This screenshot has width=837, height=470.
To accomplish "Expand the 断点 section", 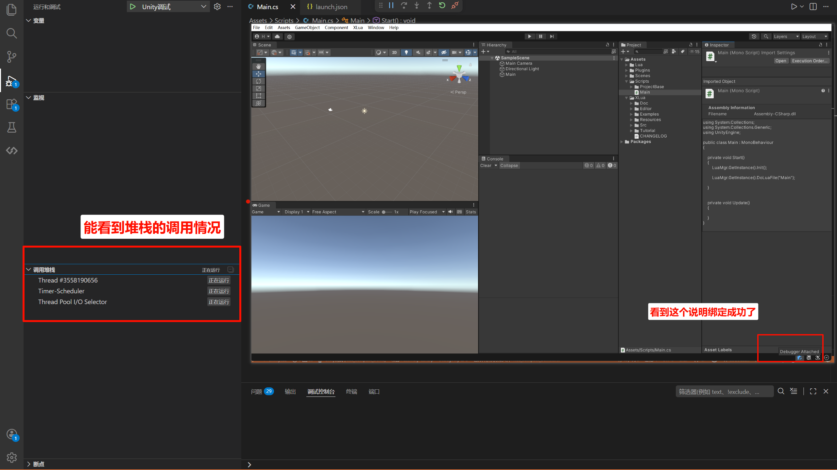I will tap(29, 464).
